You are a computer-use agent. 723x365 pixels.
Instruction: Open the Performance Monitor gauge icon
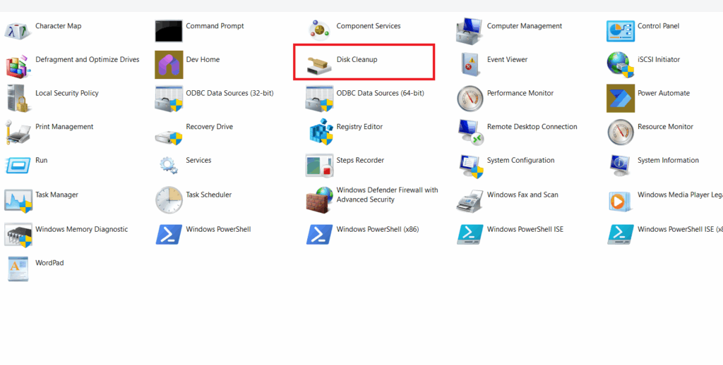470,99
